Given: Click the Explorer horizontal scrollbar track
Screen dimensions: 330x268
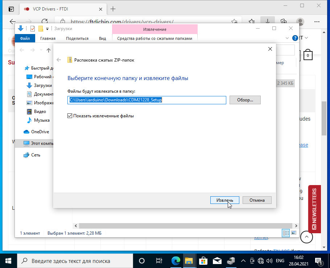Looking at the screenshot, I should tap(185, 226).
